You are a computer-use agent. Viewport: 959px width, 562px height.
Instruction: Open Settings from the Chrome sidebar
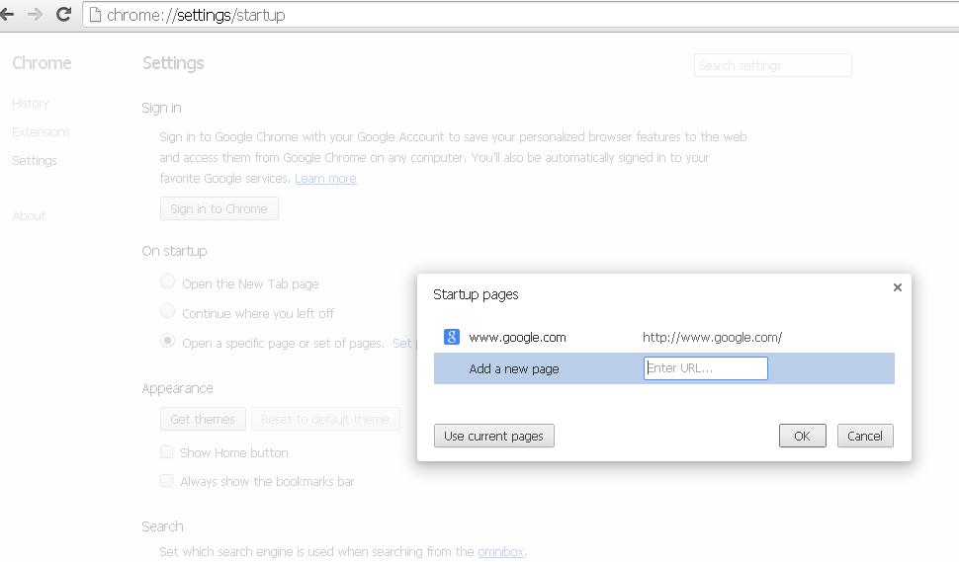tap(35, 161)
